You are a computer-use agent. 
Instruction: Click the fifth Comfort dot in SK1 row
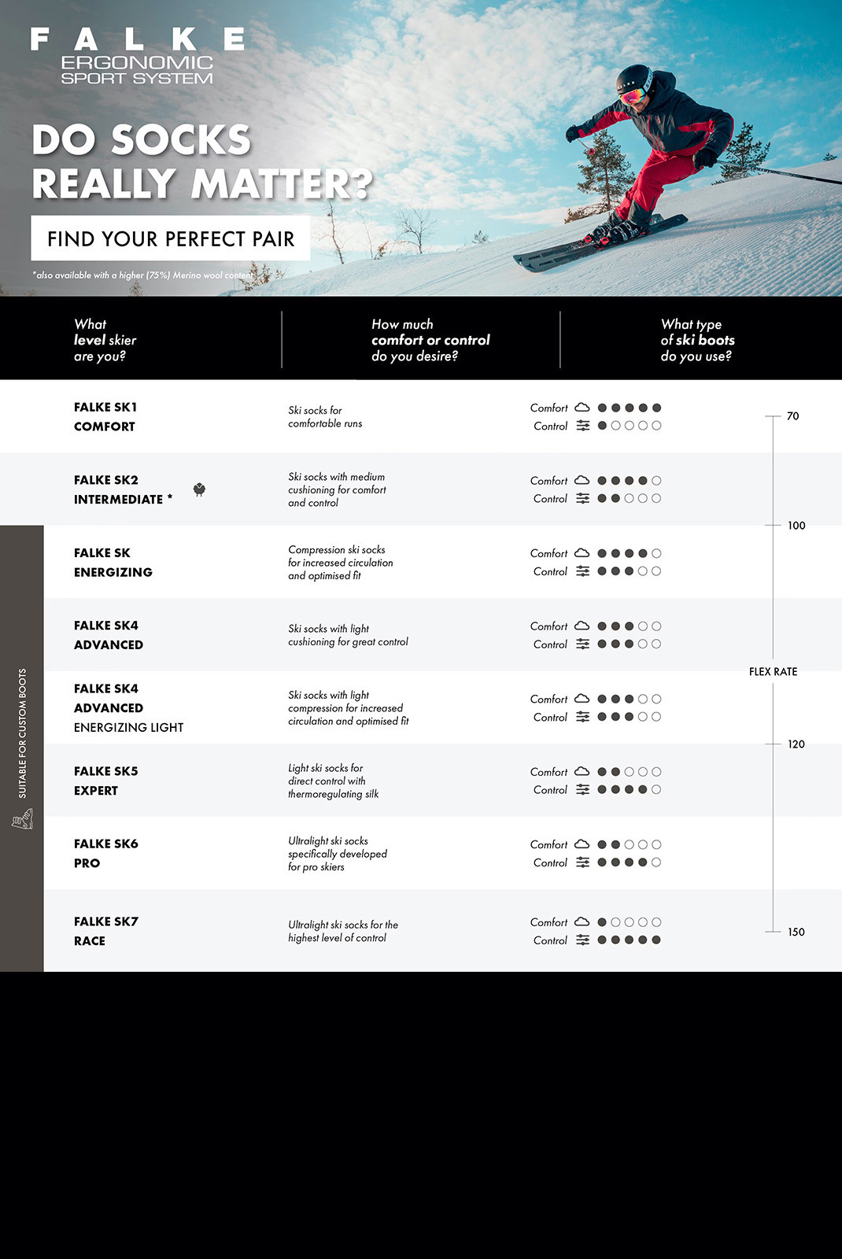tap(656, 408)
